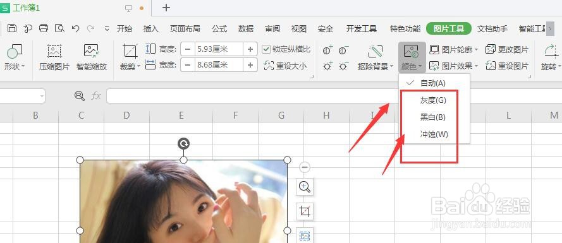The height and width of the screenshot is (243, 562).
Task: Select the 图片工具 tab
Action: (x=449, y=28)
